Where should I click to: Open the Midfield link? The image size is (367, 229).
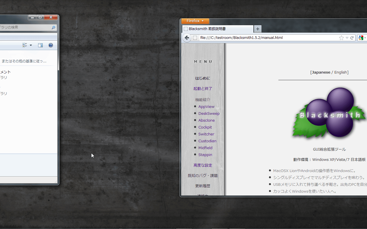tap(205, 148)
